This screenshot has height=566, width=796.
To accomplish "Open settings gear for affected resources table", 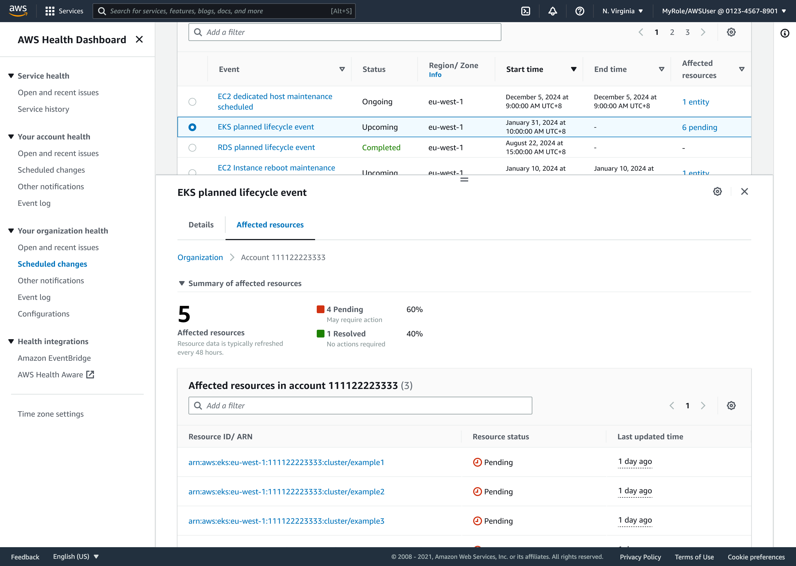I will pos(731,405).
